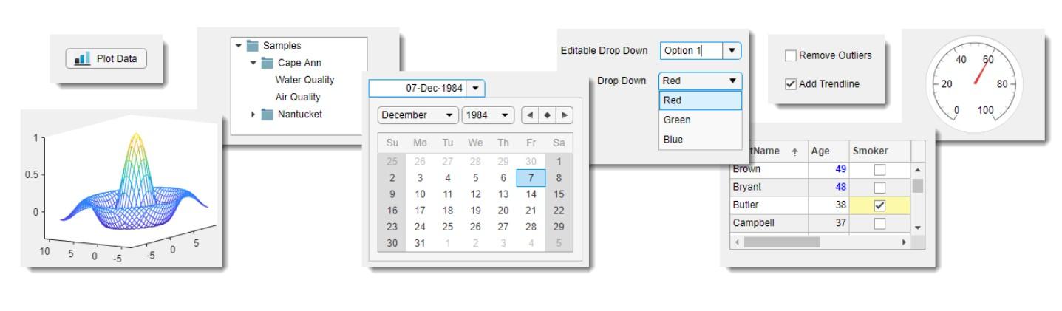Uncheck the Add Trendline checkbox

(790, 84)
